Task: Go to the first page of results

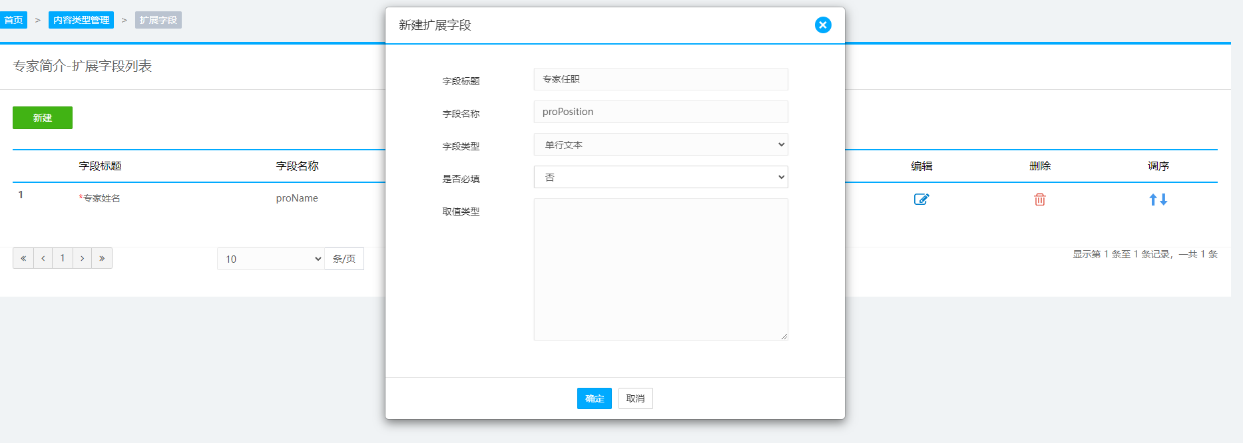Action: tap(23, 258)
